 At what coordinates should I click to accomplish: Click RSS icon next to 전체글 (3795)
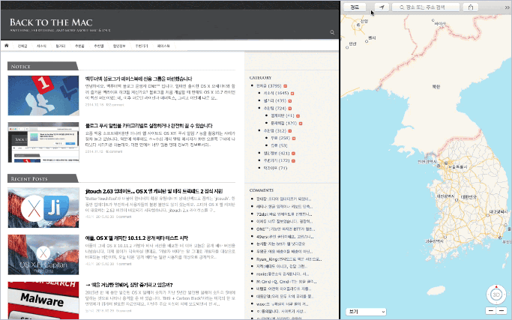point(285,86)
